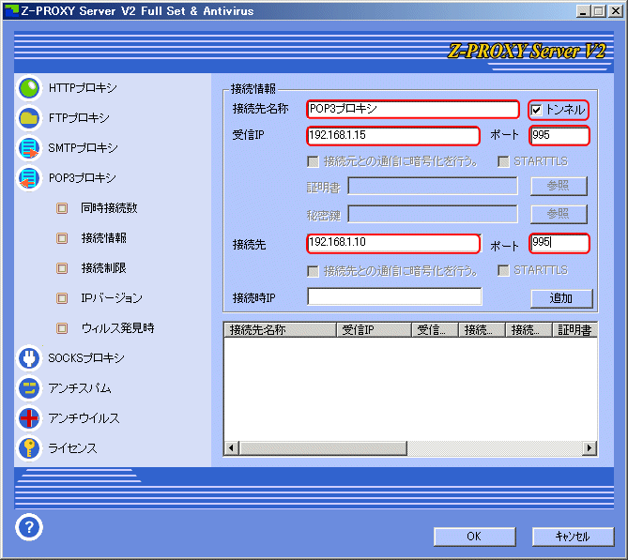Open the SMTPプロキシ icon

click(29, 148)
